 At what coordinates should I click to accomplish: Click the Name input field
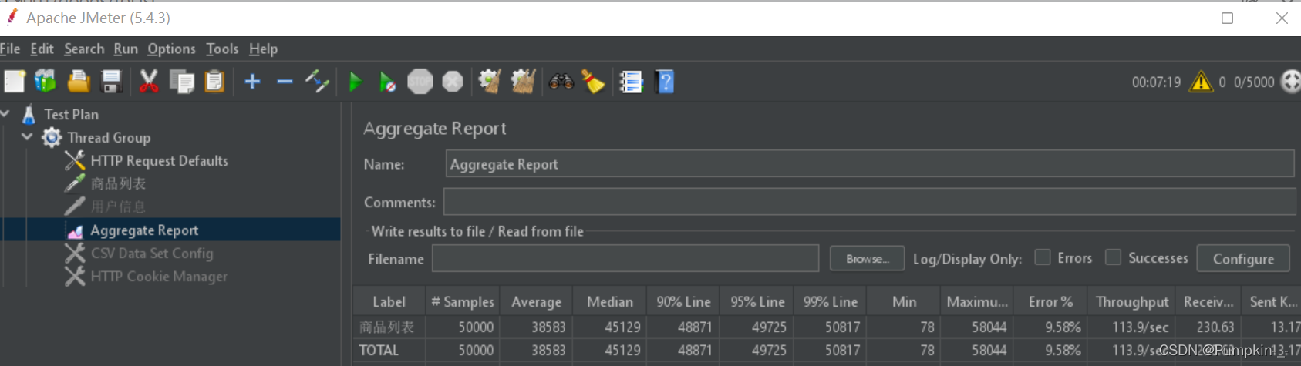point(870,164)
